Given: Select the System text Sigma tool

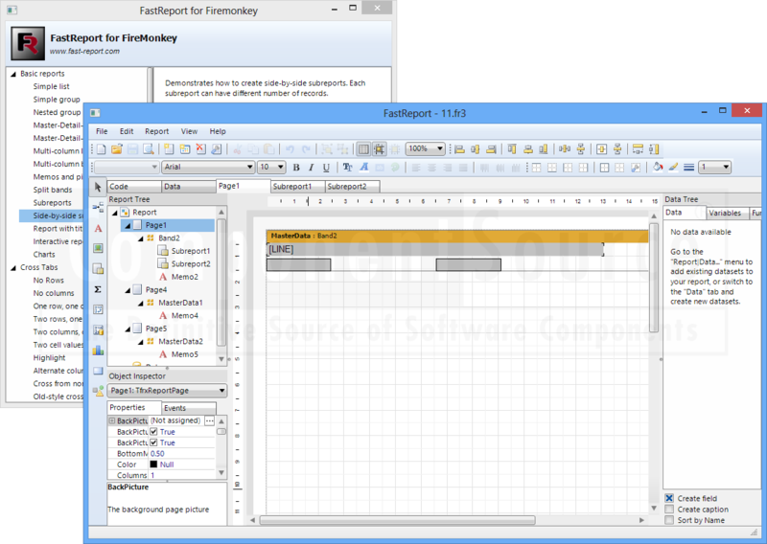Looking at the screenshot, I should click(99, 289).
